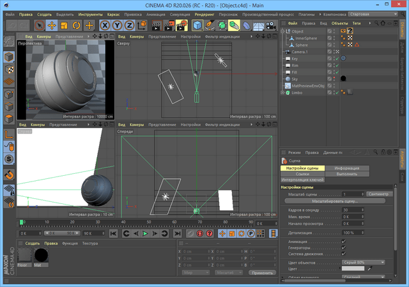Screen dimensions: 409x287
Task: Toggle the Генераторы checkbox
Action: (x=343, y=247)
